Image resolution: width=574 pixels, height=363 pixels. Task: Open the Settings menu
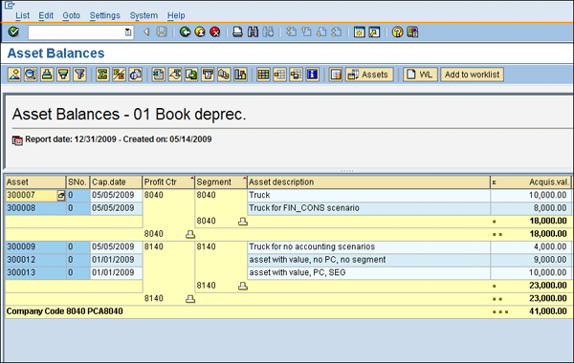105,15
